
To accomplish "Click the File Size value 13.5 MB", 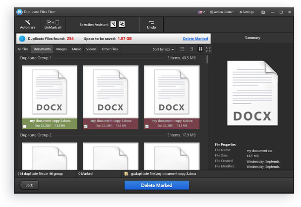I will click(252, 156).
